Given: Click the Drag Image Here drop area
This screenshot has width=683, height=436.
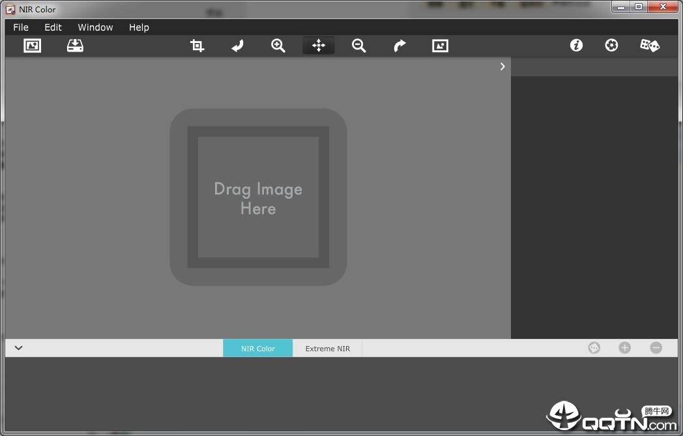Looking at the screenshot, I should coord(258,197).
